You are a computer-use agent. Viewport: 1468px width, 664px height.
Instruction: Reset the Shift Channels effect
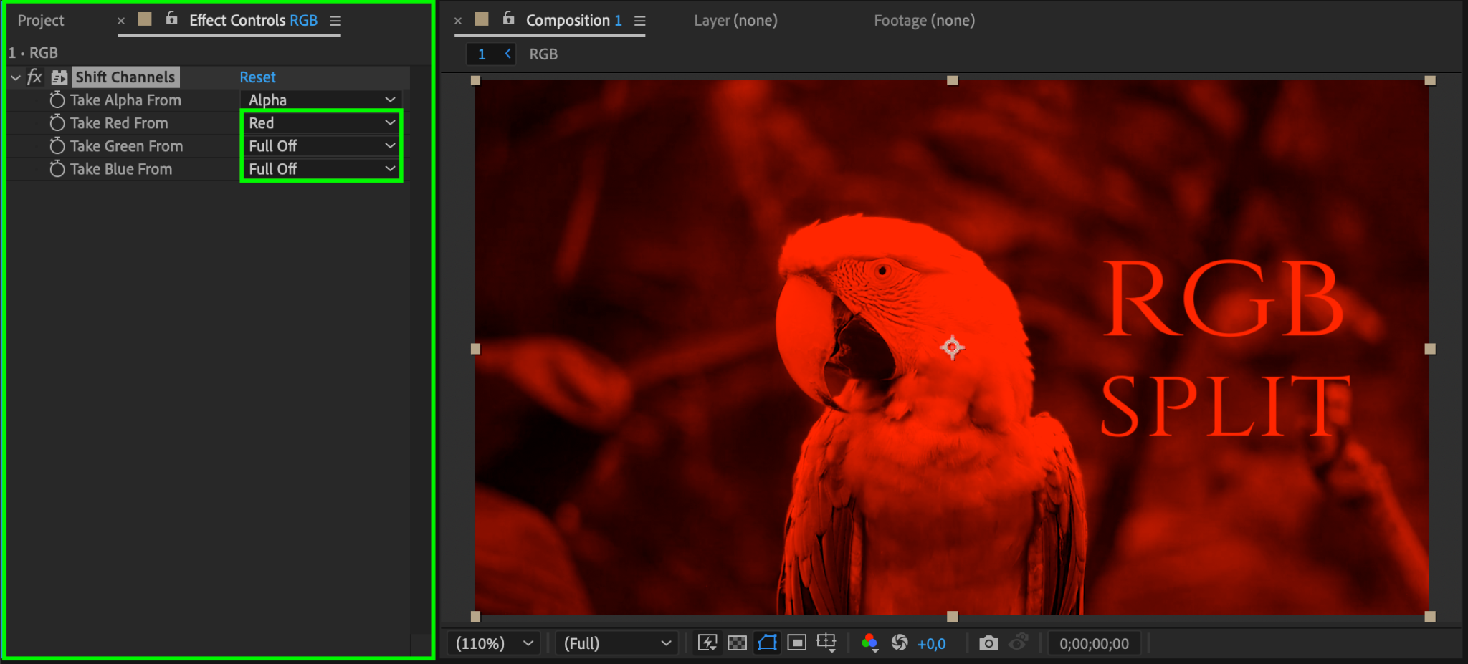(257, 77)
